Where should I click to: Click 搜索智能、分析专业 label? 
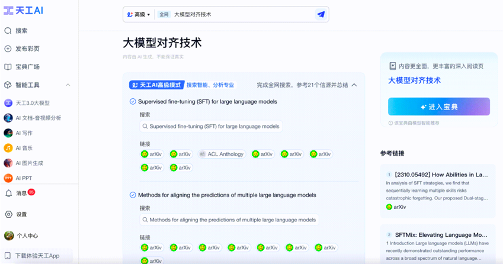coord(210,85)
